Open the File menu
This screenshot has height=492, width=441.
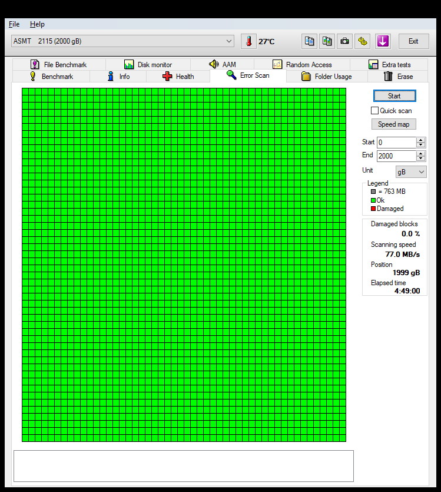pyautogui.click(x=14, y=24)
